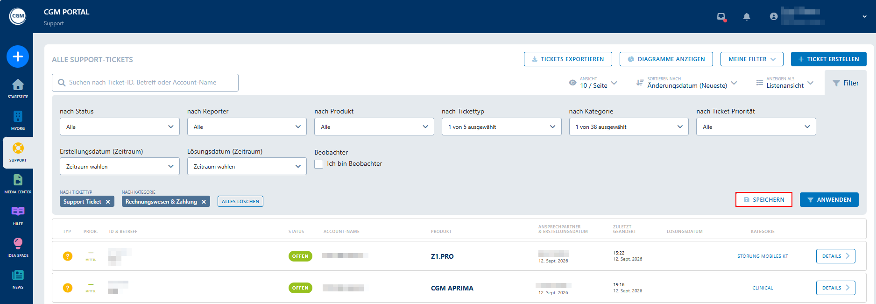This screenshot has height=304, width=876.
Task: Open Hilfe in sidebar
Action: click(x=18, y=216)
